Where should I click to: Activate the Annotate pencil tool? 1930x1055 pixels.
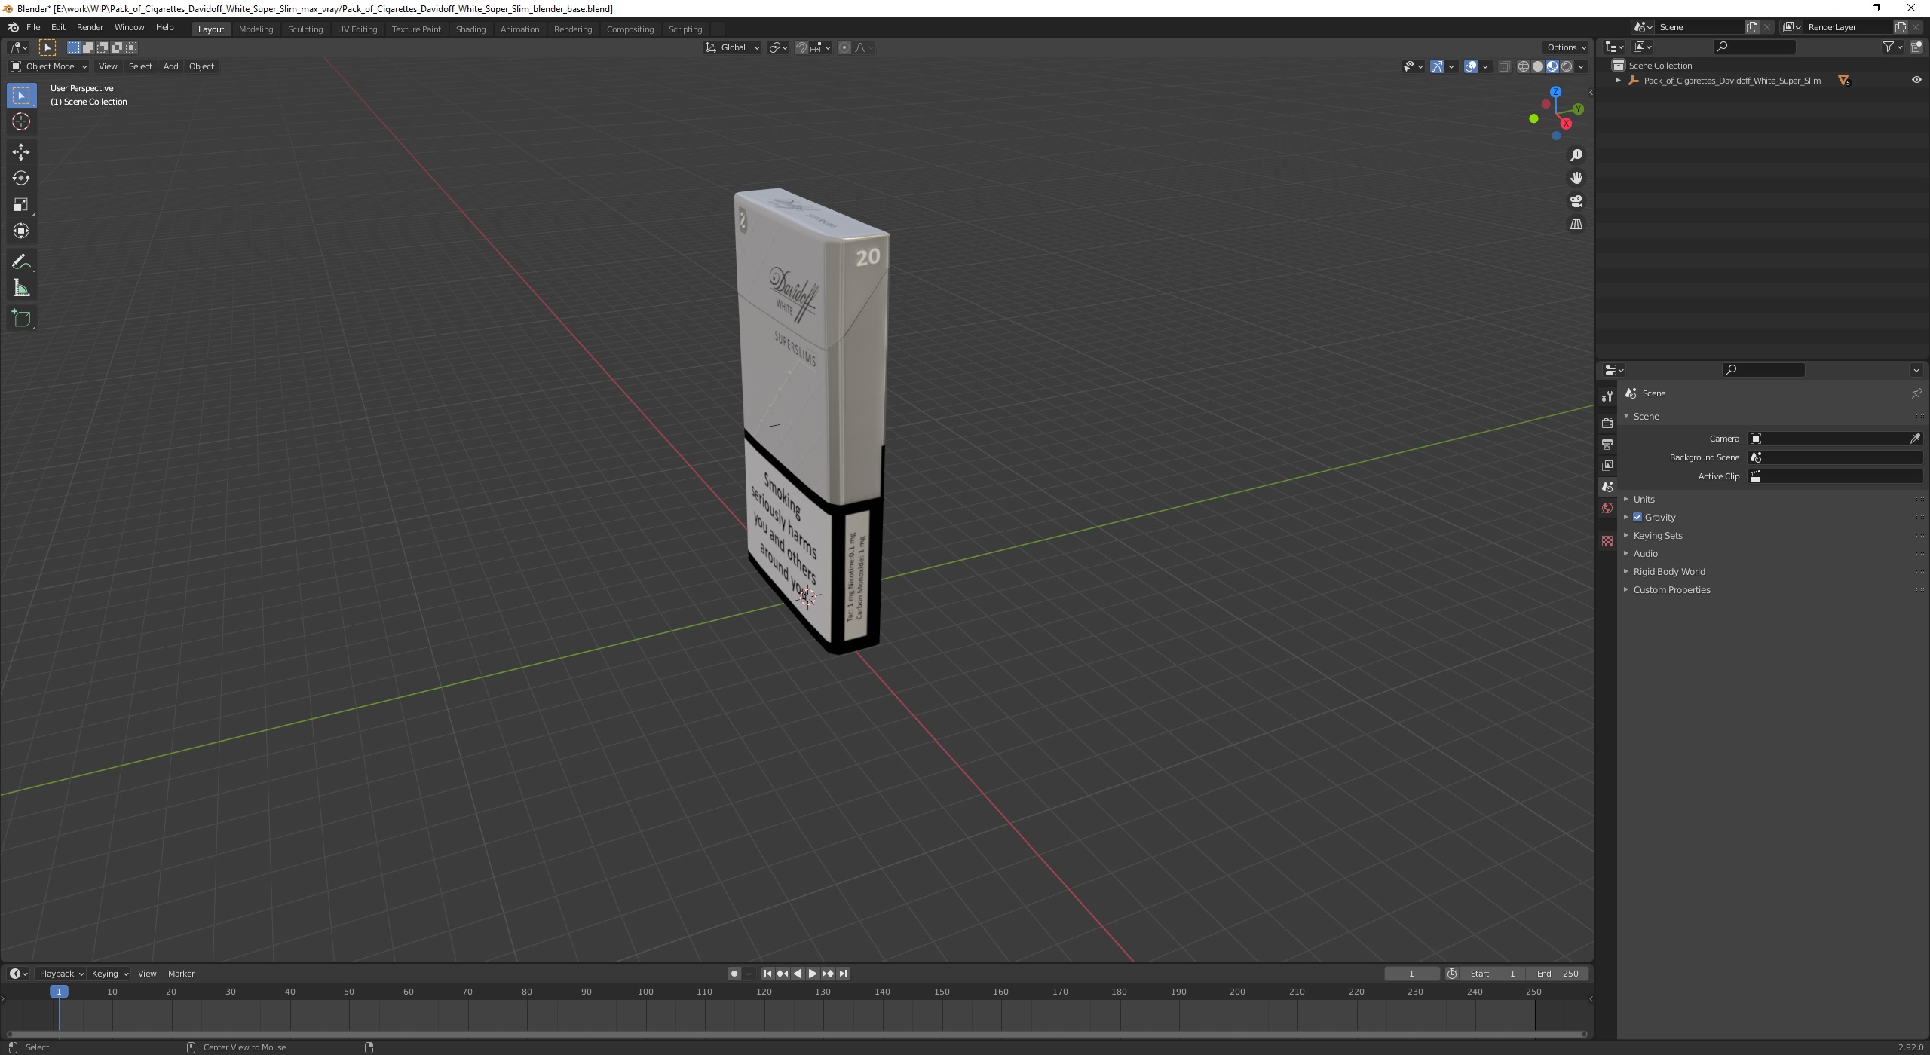point(21,262)
